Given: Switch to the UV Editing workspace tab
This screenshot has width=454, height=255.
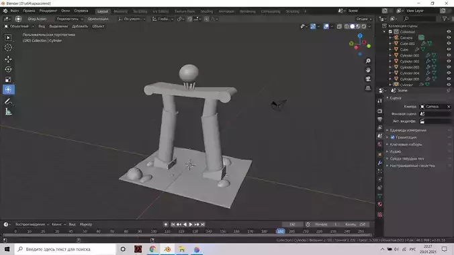Looking at the screenshot, I should pos(161,11).
